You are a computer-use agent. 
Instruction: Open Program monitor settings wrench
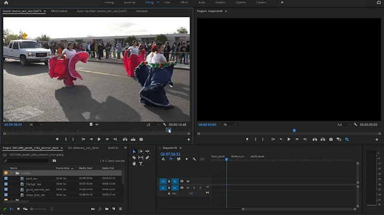tap(355, 125)
